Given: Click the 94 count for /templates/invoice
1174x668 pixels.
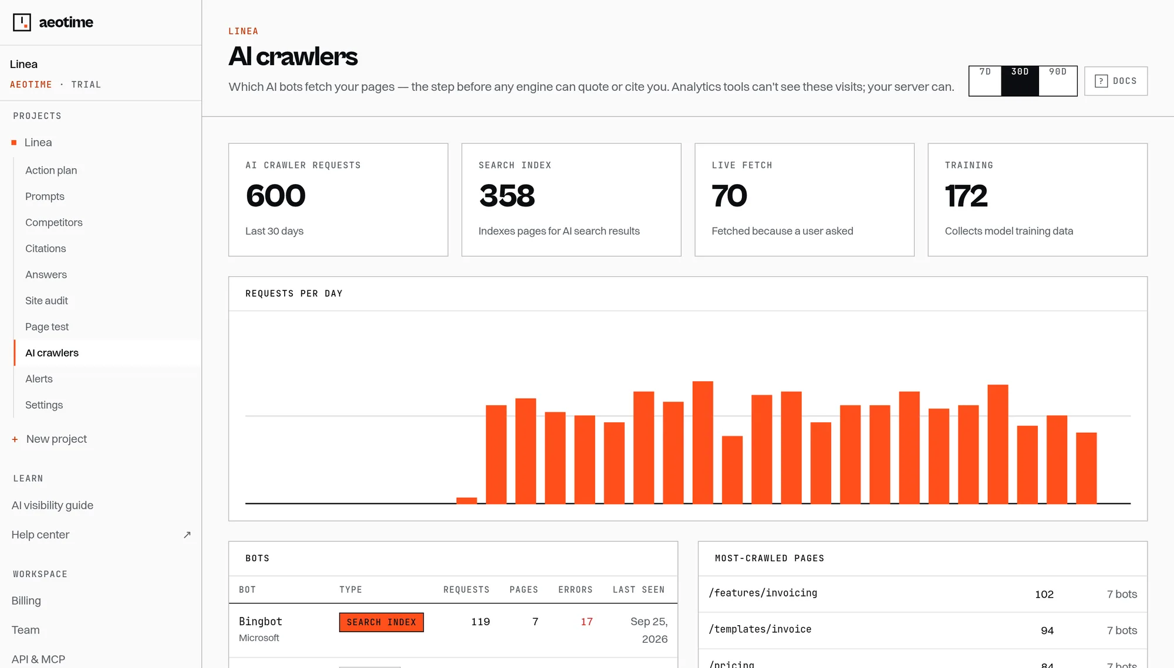Looking at the screenshot, I should point(1047,630).
